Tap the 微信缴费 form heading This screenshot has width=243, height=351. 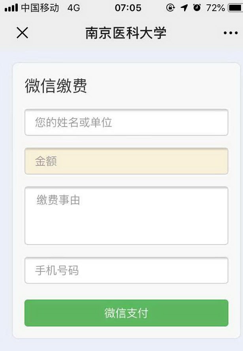[56, 85]
